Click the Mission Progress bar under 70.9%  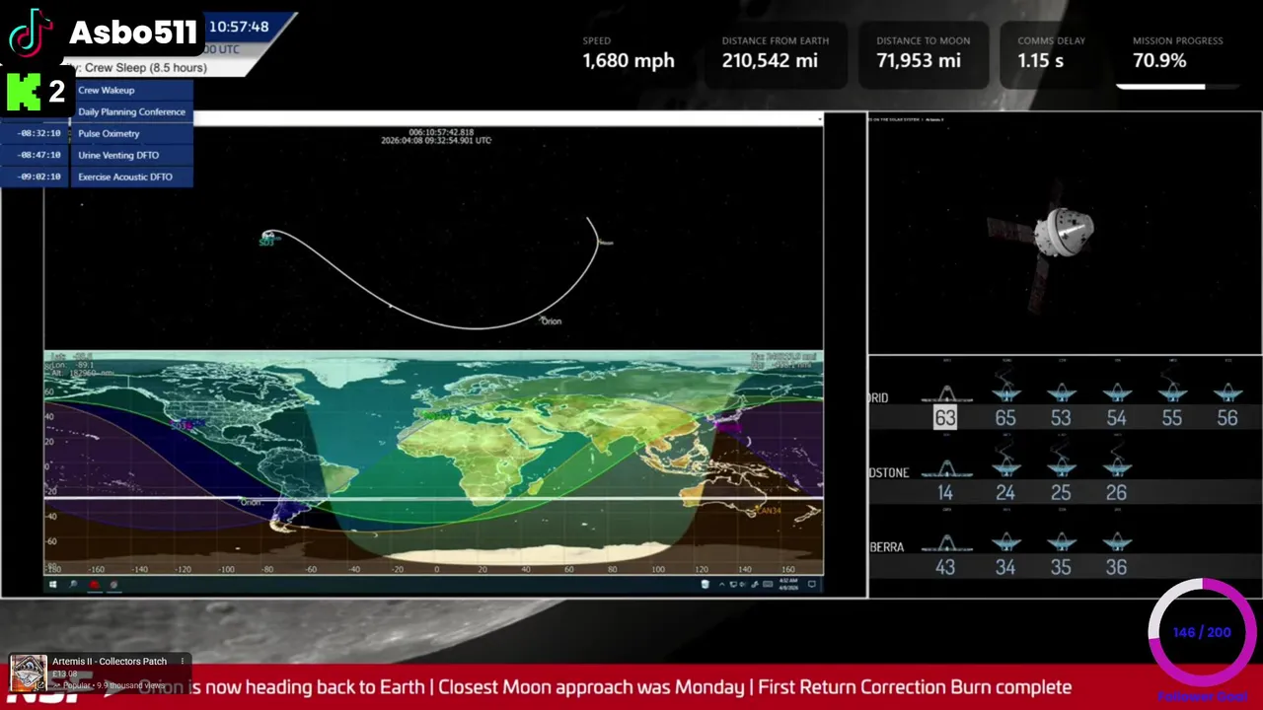click(x=1176, y=87)
